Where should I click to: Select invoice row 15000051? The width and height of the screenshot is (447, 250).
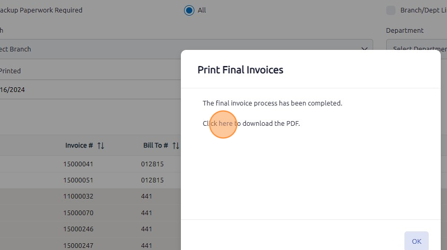[90, 180]
